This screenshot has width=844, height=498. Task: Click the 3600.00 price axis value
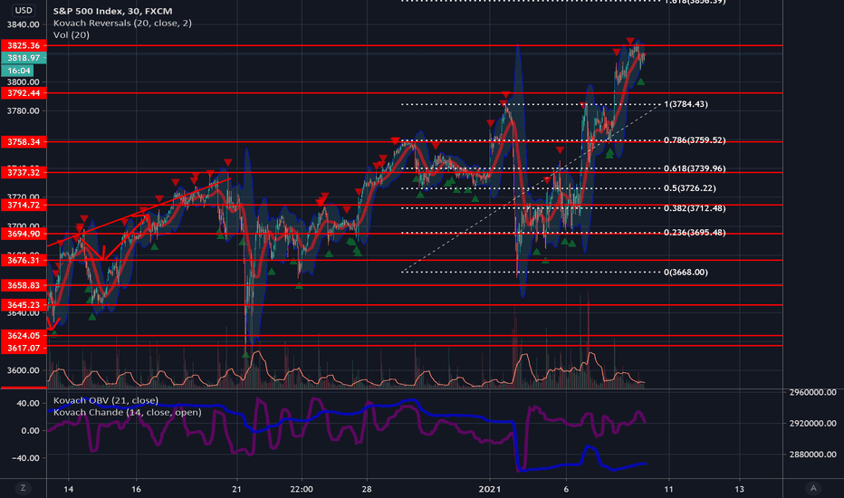point(24,370)
